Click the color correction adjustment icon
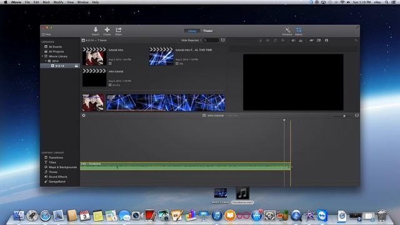The height and width of the screenshot is (225, 400). pos(267,40)
